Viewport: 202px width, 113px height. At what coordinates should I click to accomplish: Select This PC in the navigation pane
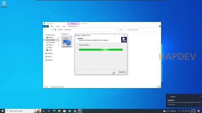50,56
